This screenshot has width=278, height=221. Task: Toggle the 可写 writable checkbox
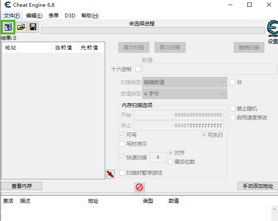tap(122, 135)
